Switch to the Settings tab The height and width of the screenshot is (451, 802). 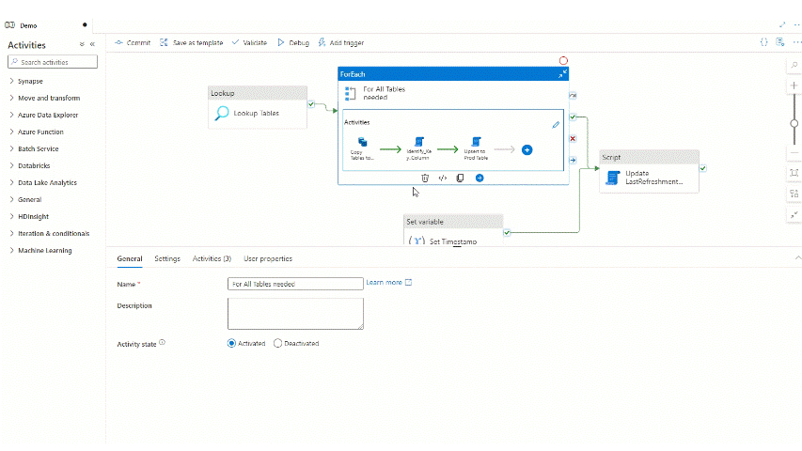(167, 258)
